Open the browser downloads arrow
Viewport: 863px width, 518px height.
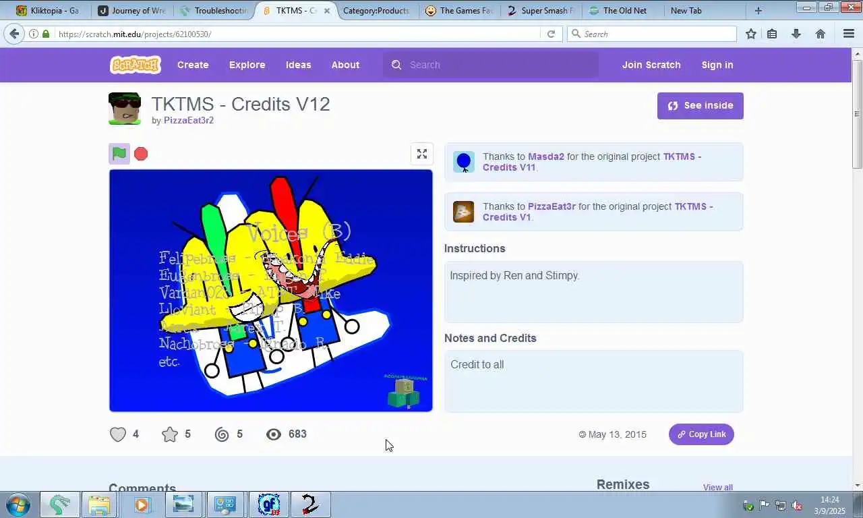tap(796, 34)
